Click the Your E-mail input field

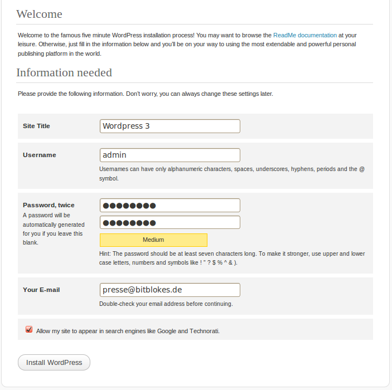click(170, 290)
